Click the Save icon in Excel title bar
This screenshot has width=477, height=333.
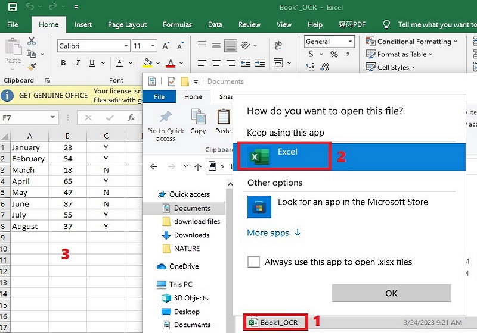point(12,7)
